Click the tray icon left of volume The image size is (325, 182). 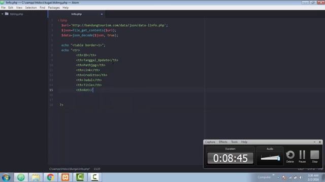(x=295, y=177)
